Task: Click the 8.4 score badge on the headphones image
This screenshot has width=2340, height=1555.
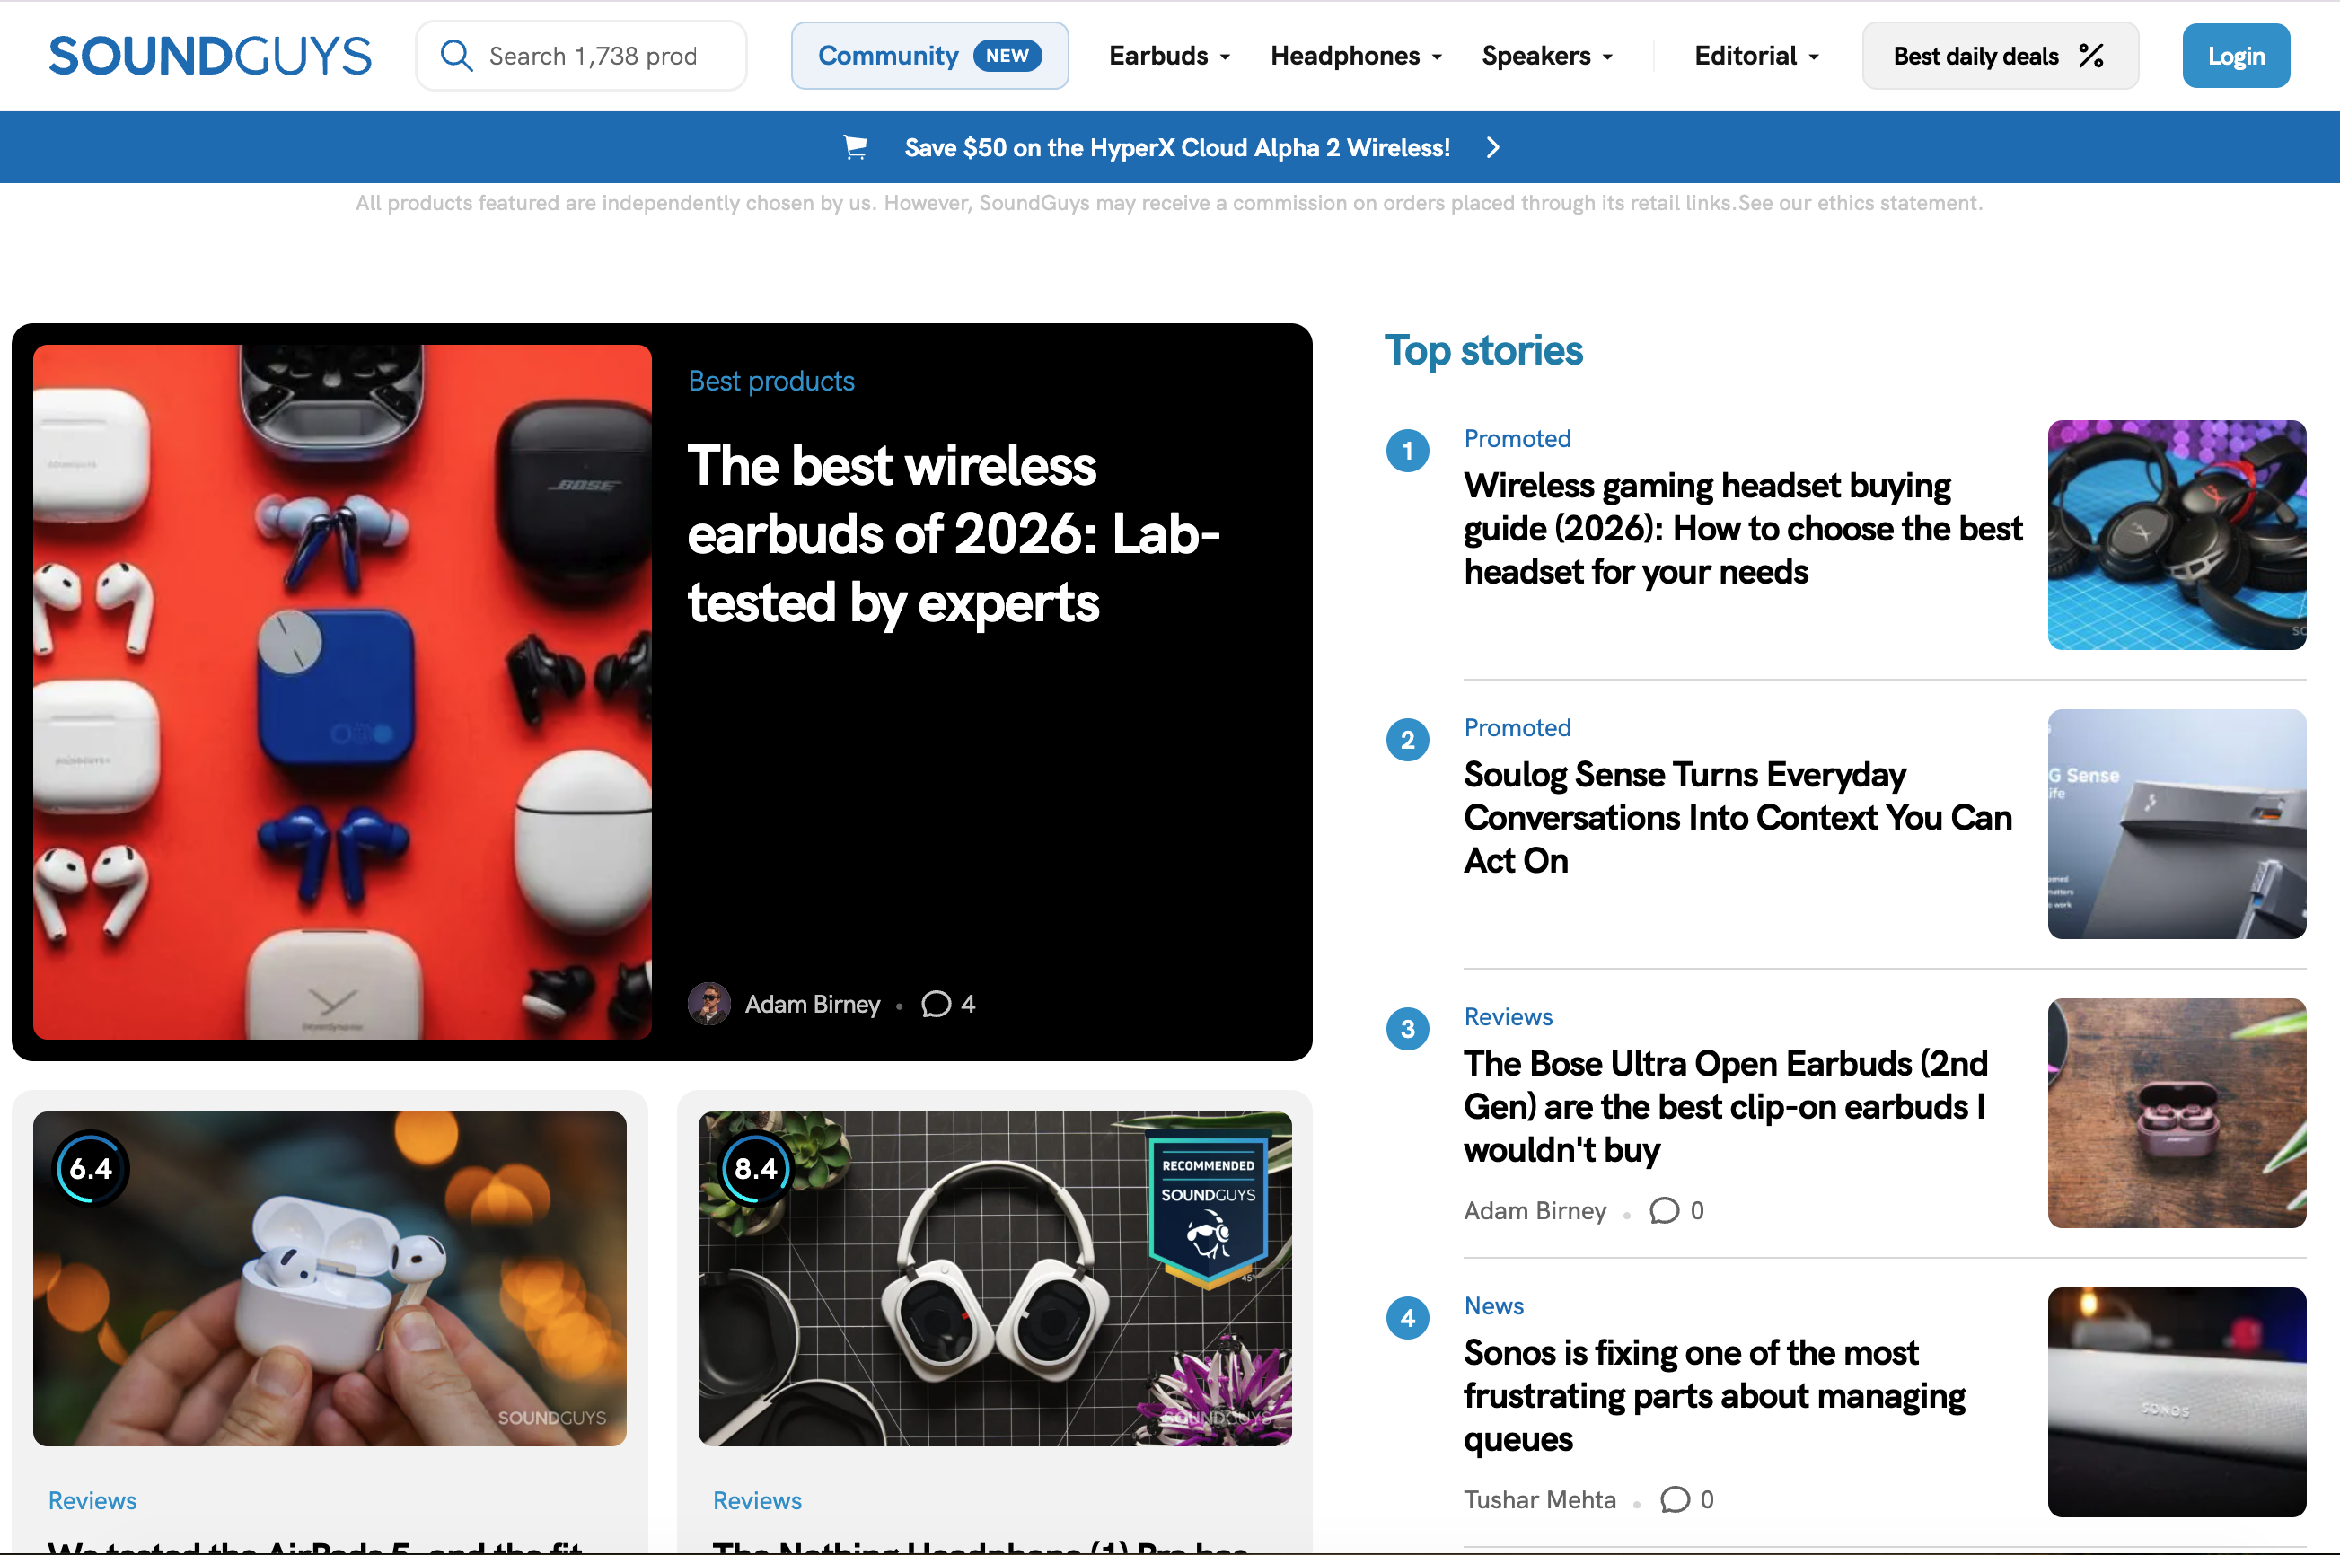Action: (756, 1168)
